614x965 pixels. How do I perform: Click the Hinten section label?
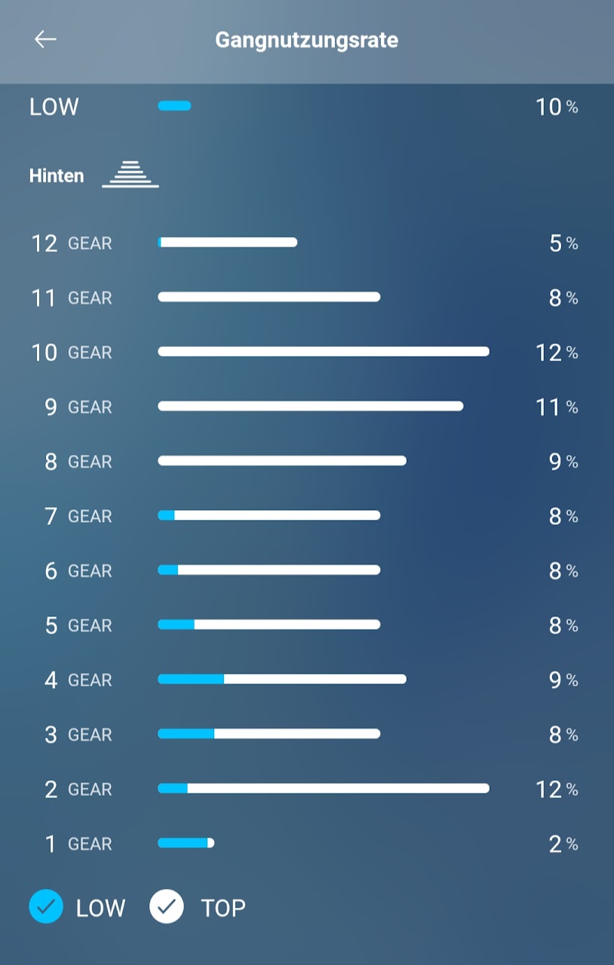click(x=57, y=176)
